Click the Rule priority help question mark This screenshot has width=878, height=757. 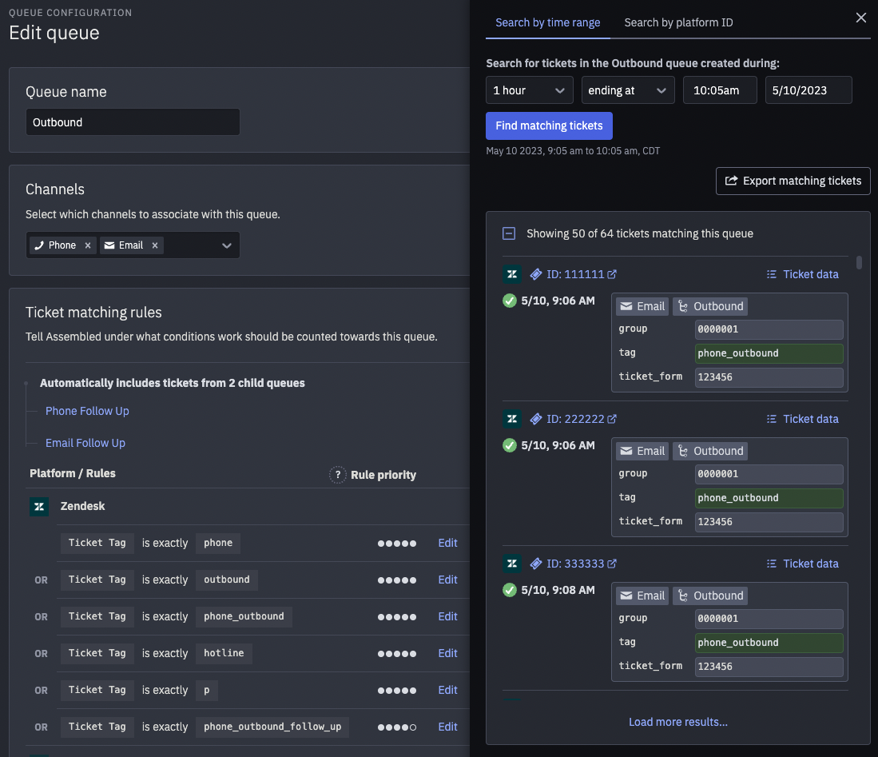pos(337,474)
